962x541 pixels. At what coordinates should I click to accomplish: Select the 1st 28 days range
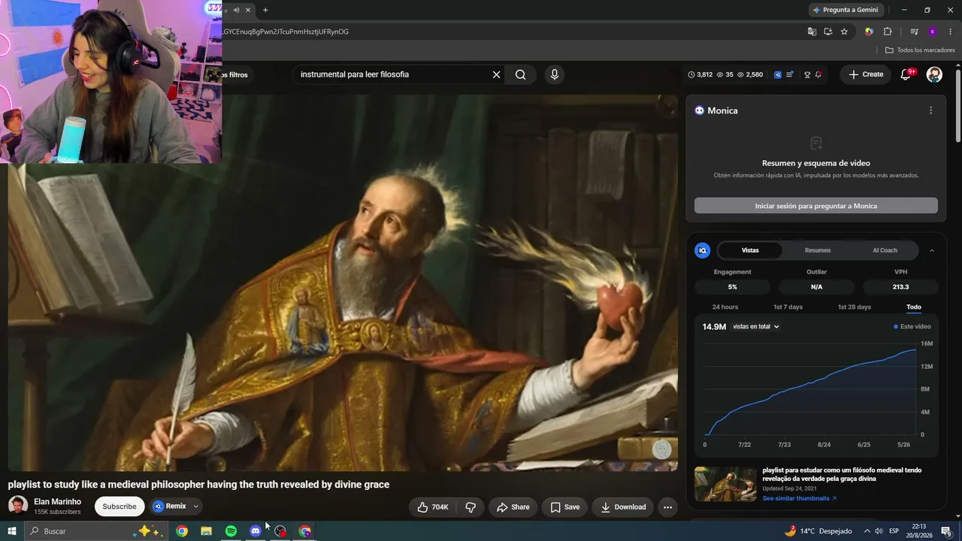coord(855,307)
